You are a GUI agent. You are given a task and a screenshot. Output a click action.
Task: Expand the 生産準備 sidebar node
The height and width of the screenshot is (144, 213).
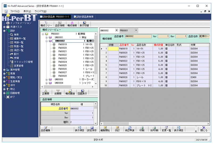tap(4, 81)
